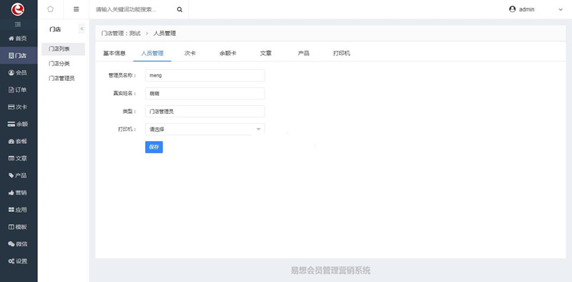Select 门店列表 in the submenu
Screen dimensions: 572x282
pyautogui.click(x=63, y=49)
